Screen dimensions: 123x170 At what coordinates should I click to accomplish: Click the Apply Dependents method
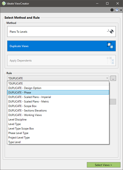coord(61,61)
